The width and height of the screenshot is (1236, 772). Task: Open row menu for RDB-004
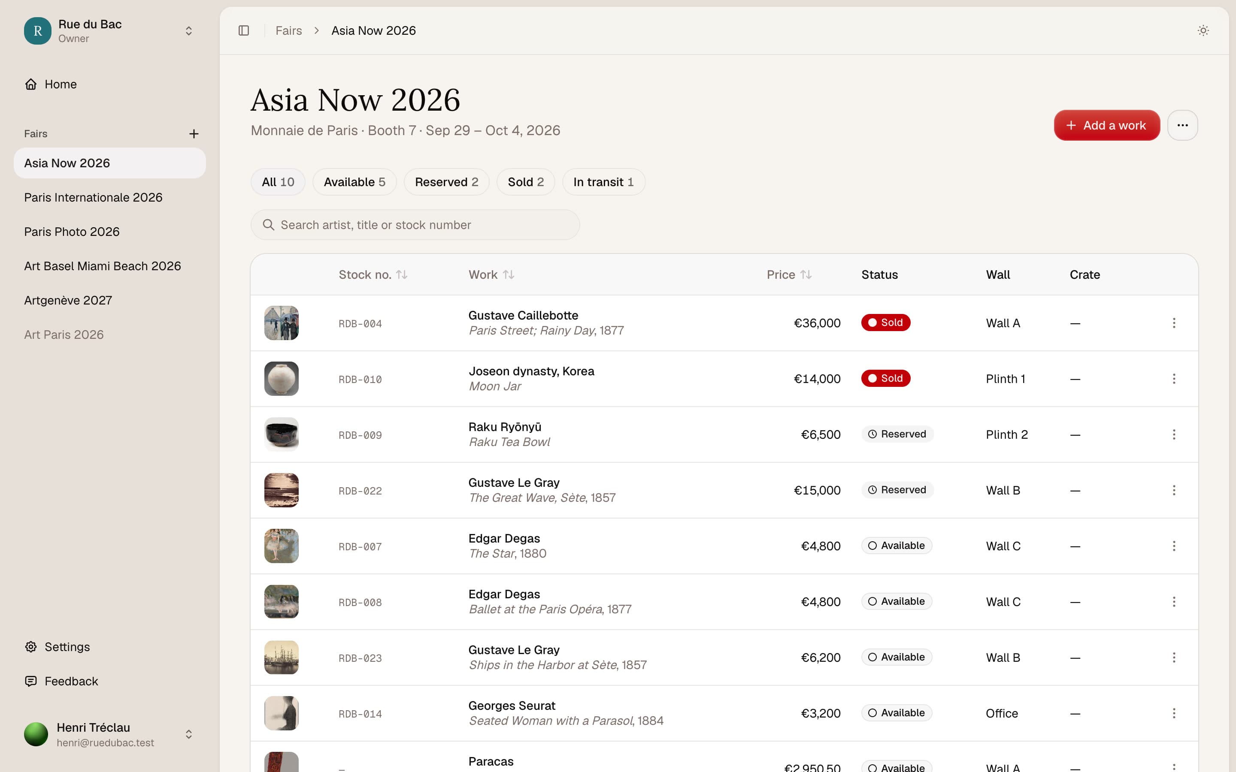[x=1174, y=323]
